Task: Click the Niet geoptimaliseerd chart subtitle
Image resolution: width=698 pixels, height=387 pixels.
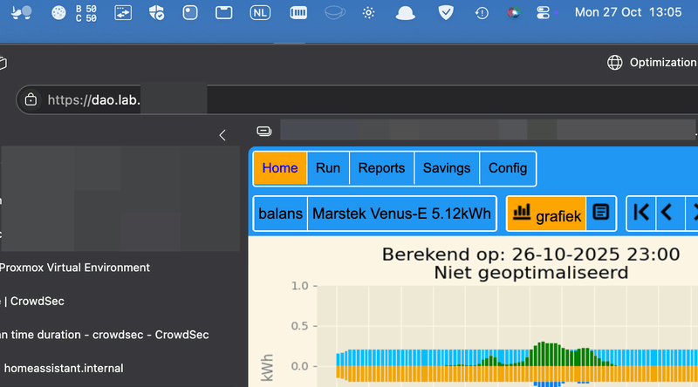Action: [530, 272]
